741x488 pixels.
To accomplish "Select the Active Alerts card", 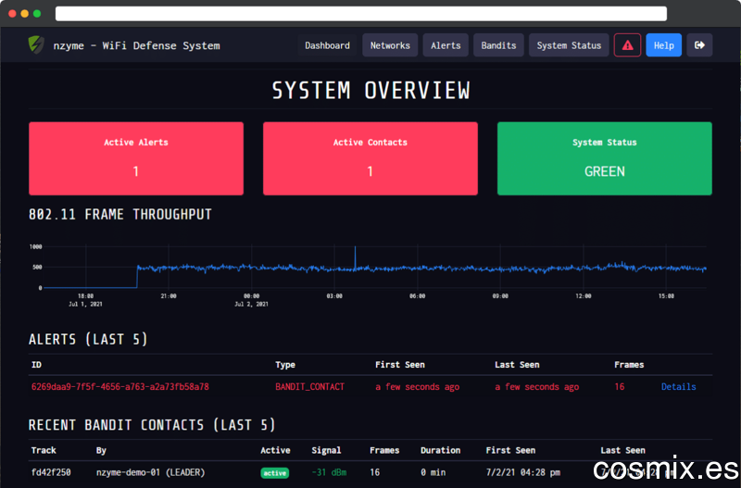I will pos(136,158).
